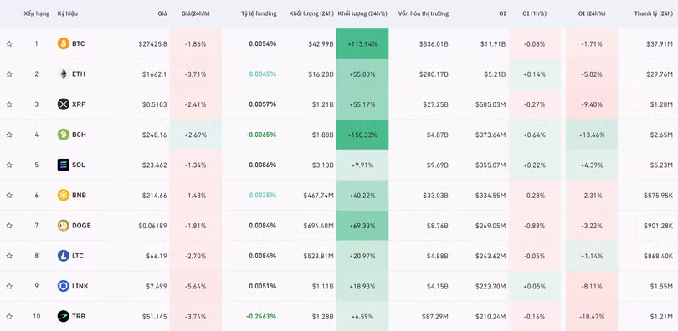Favorite TRB with its star icon
Image resolution: width=678 pixels, height=331 pixels.
tap(9, 316)
